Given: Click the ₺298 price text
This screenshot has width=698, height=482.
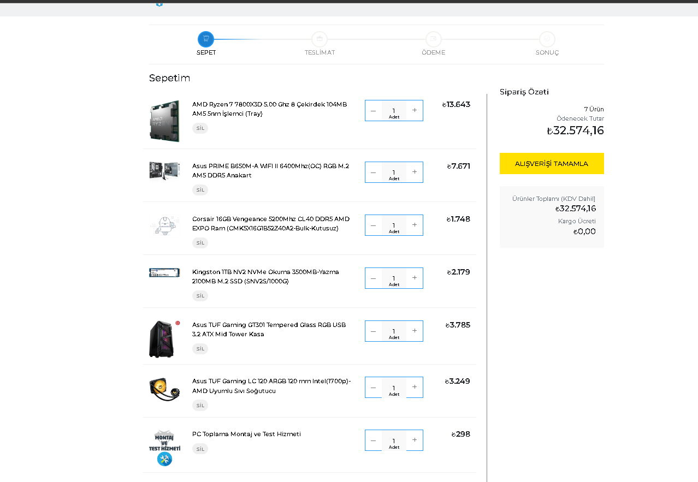Looking at the screenshot, I should click(x=461, y=434).
